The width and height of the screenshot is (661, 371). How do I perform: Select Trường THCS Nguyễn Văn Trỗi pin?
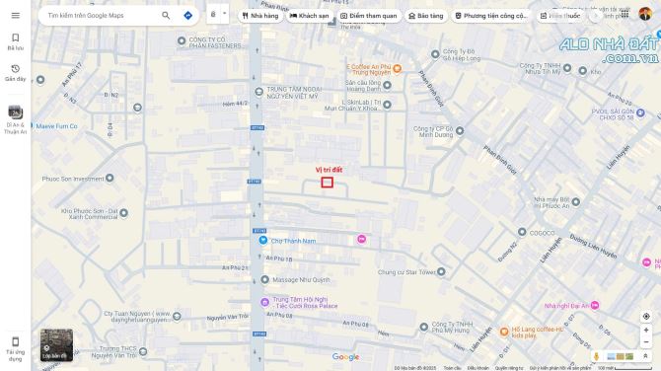(143, 351)
